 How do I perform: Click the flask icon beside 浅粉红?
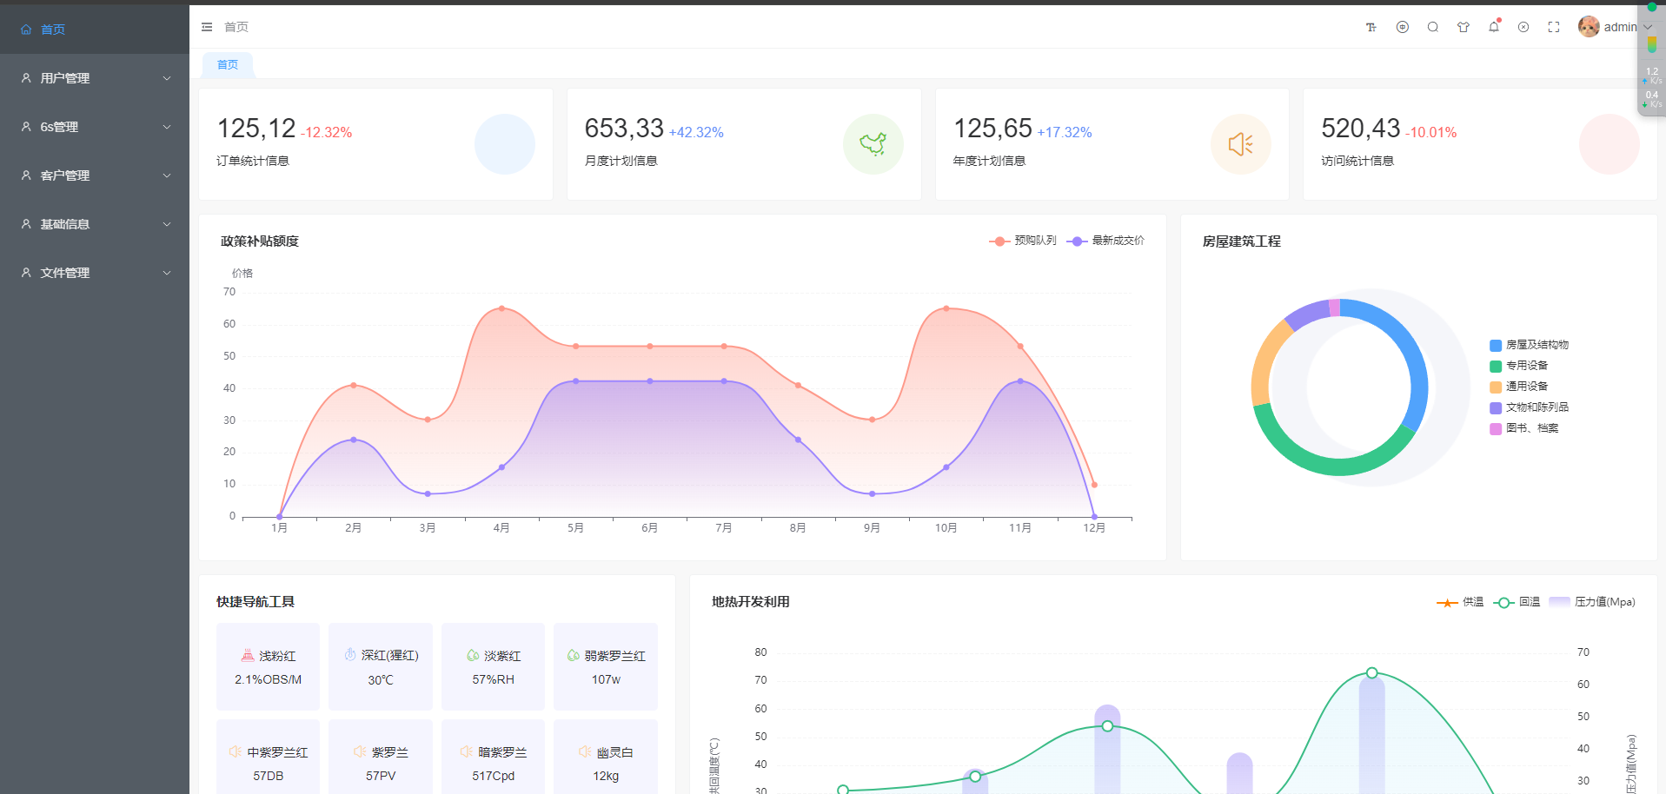pyautogui.click(x=248, y=655)
